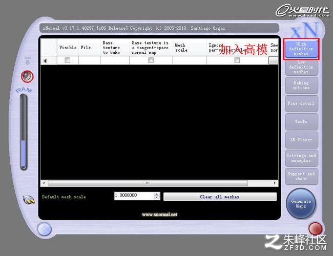Toggle Ignore per-vertex-color checkbox
This screenshot has width=333, height=256.
237,60
